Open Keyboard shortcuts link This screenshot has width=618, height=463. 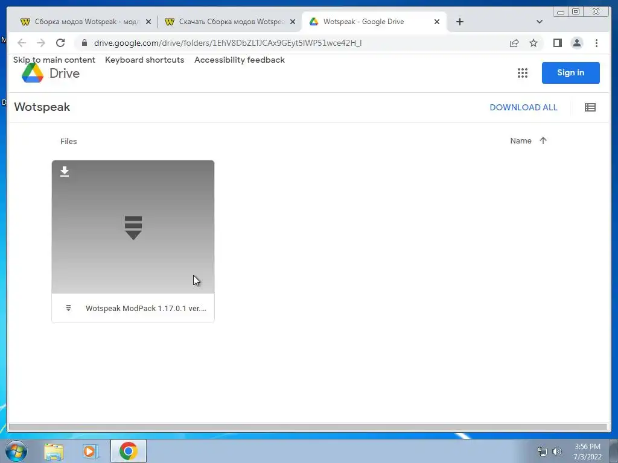click(x=145, y=60)
